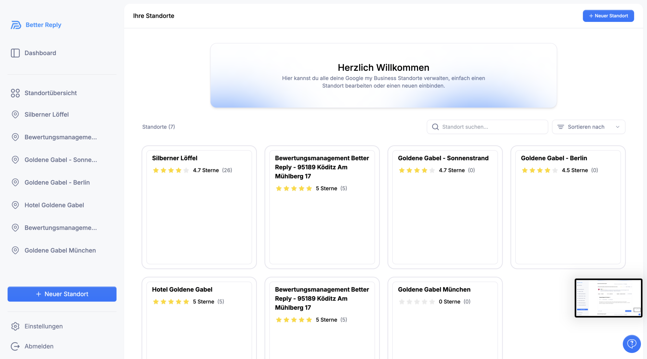The width and height of the screenshot is (647, 359).
Task: Open the Goldene Gabel München card
Action: pos(445,320)
